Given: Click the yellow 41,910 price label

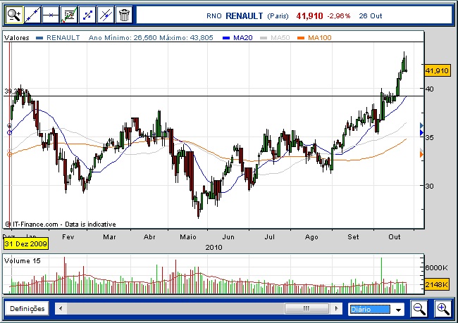Looking at the screenshot, I should 437,70.
